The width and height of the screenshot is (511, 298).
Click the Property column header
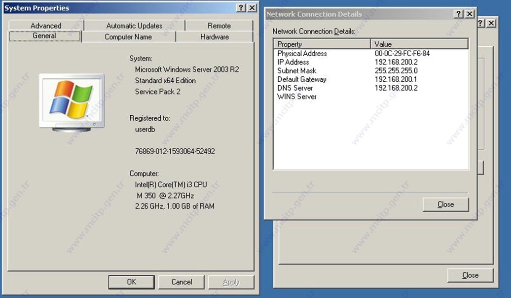pyautogui.click(x=322, y=44)
